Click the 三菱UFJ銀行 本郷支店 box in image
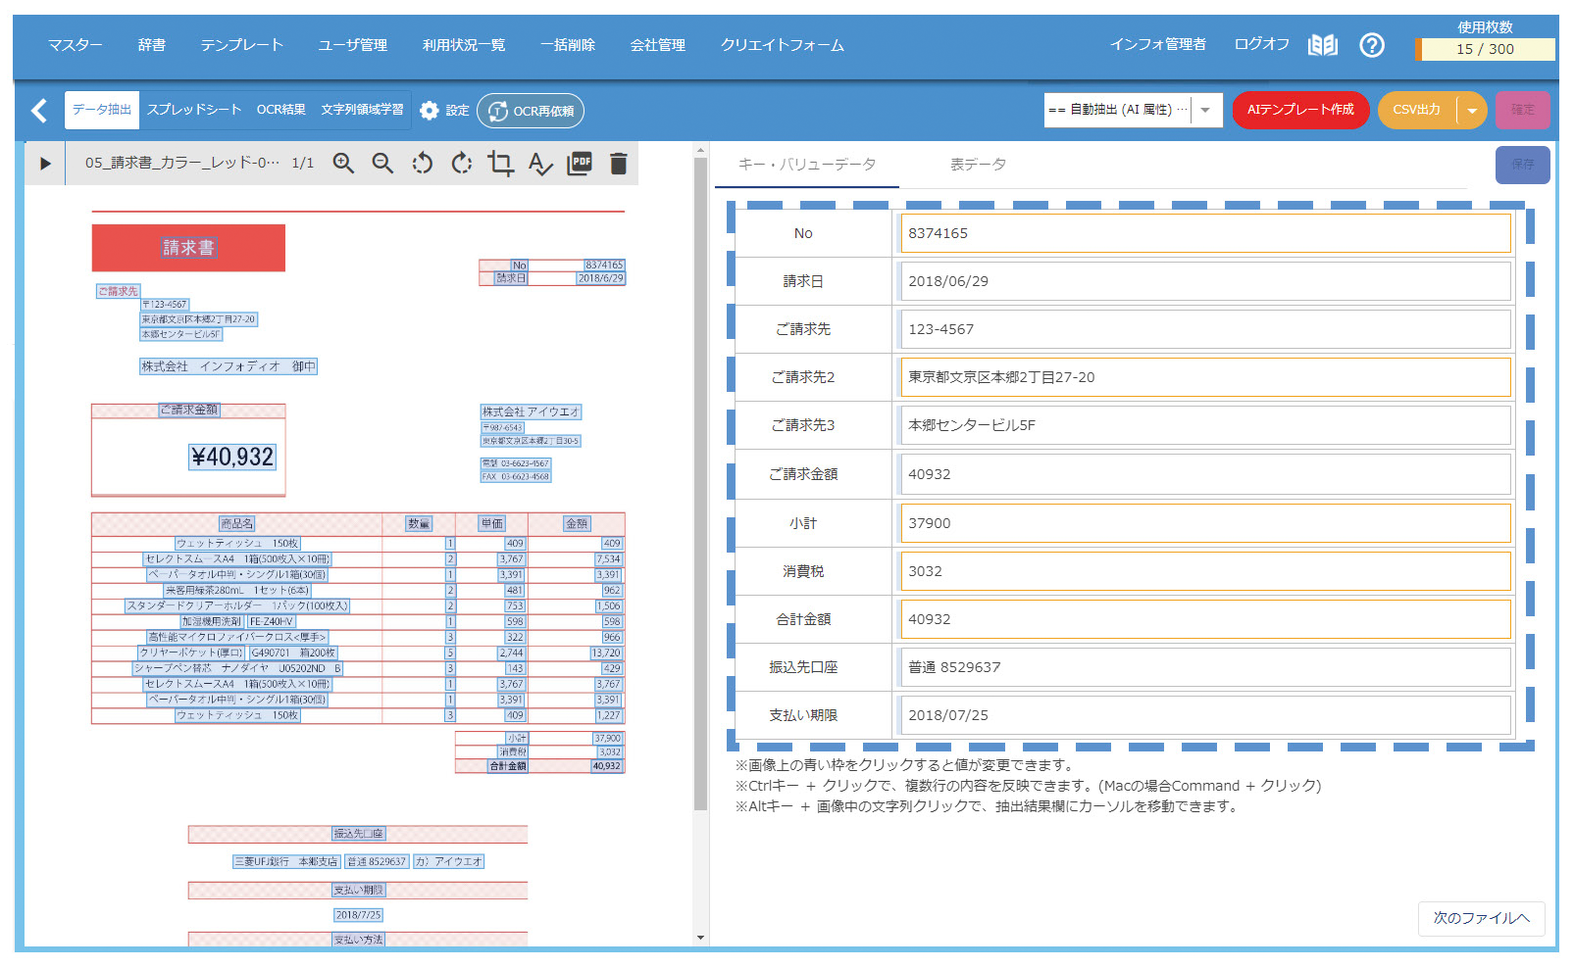 point(286,862)
